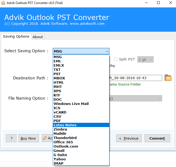The width and height of the screenshot is (176, 167).
Task: Pick RTF in the saving list
Action: click(x=81, y=95)
